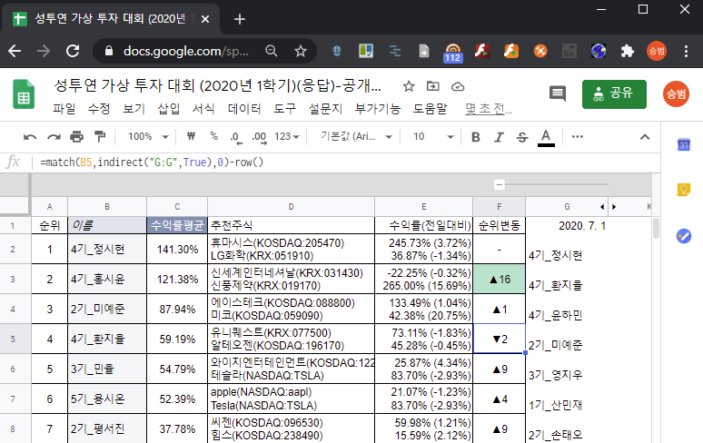The width and height of the screenshot is (703, 443).
Task: Toggle bold formatting
Action: [x=476, y=137]
